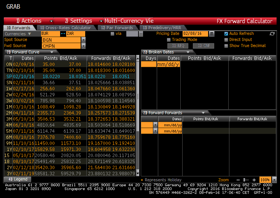Viewport: 280px width, 198px height.
Task: Open the zoom 100% percentage dropdown
Action: (274, 180)
